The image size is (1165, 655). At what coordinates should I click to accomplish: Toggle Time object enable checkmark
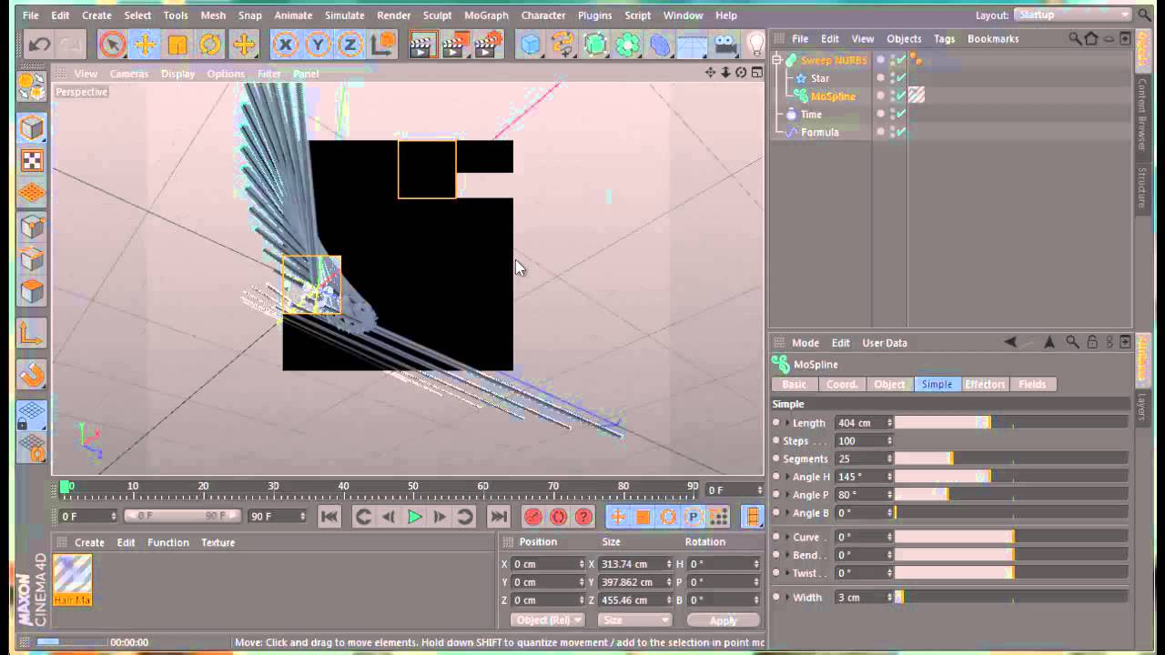[x=901, y=114]
